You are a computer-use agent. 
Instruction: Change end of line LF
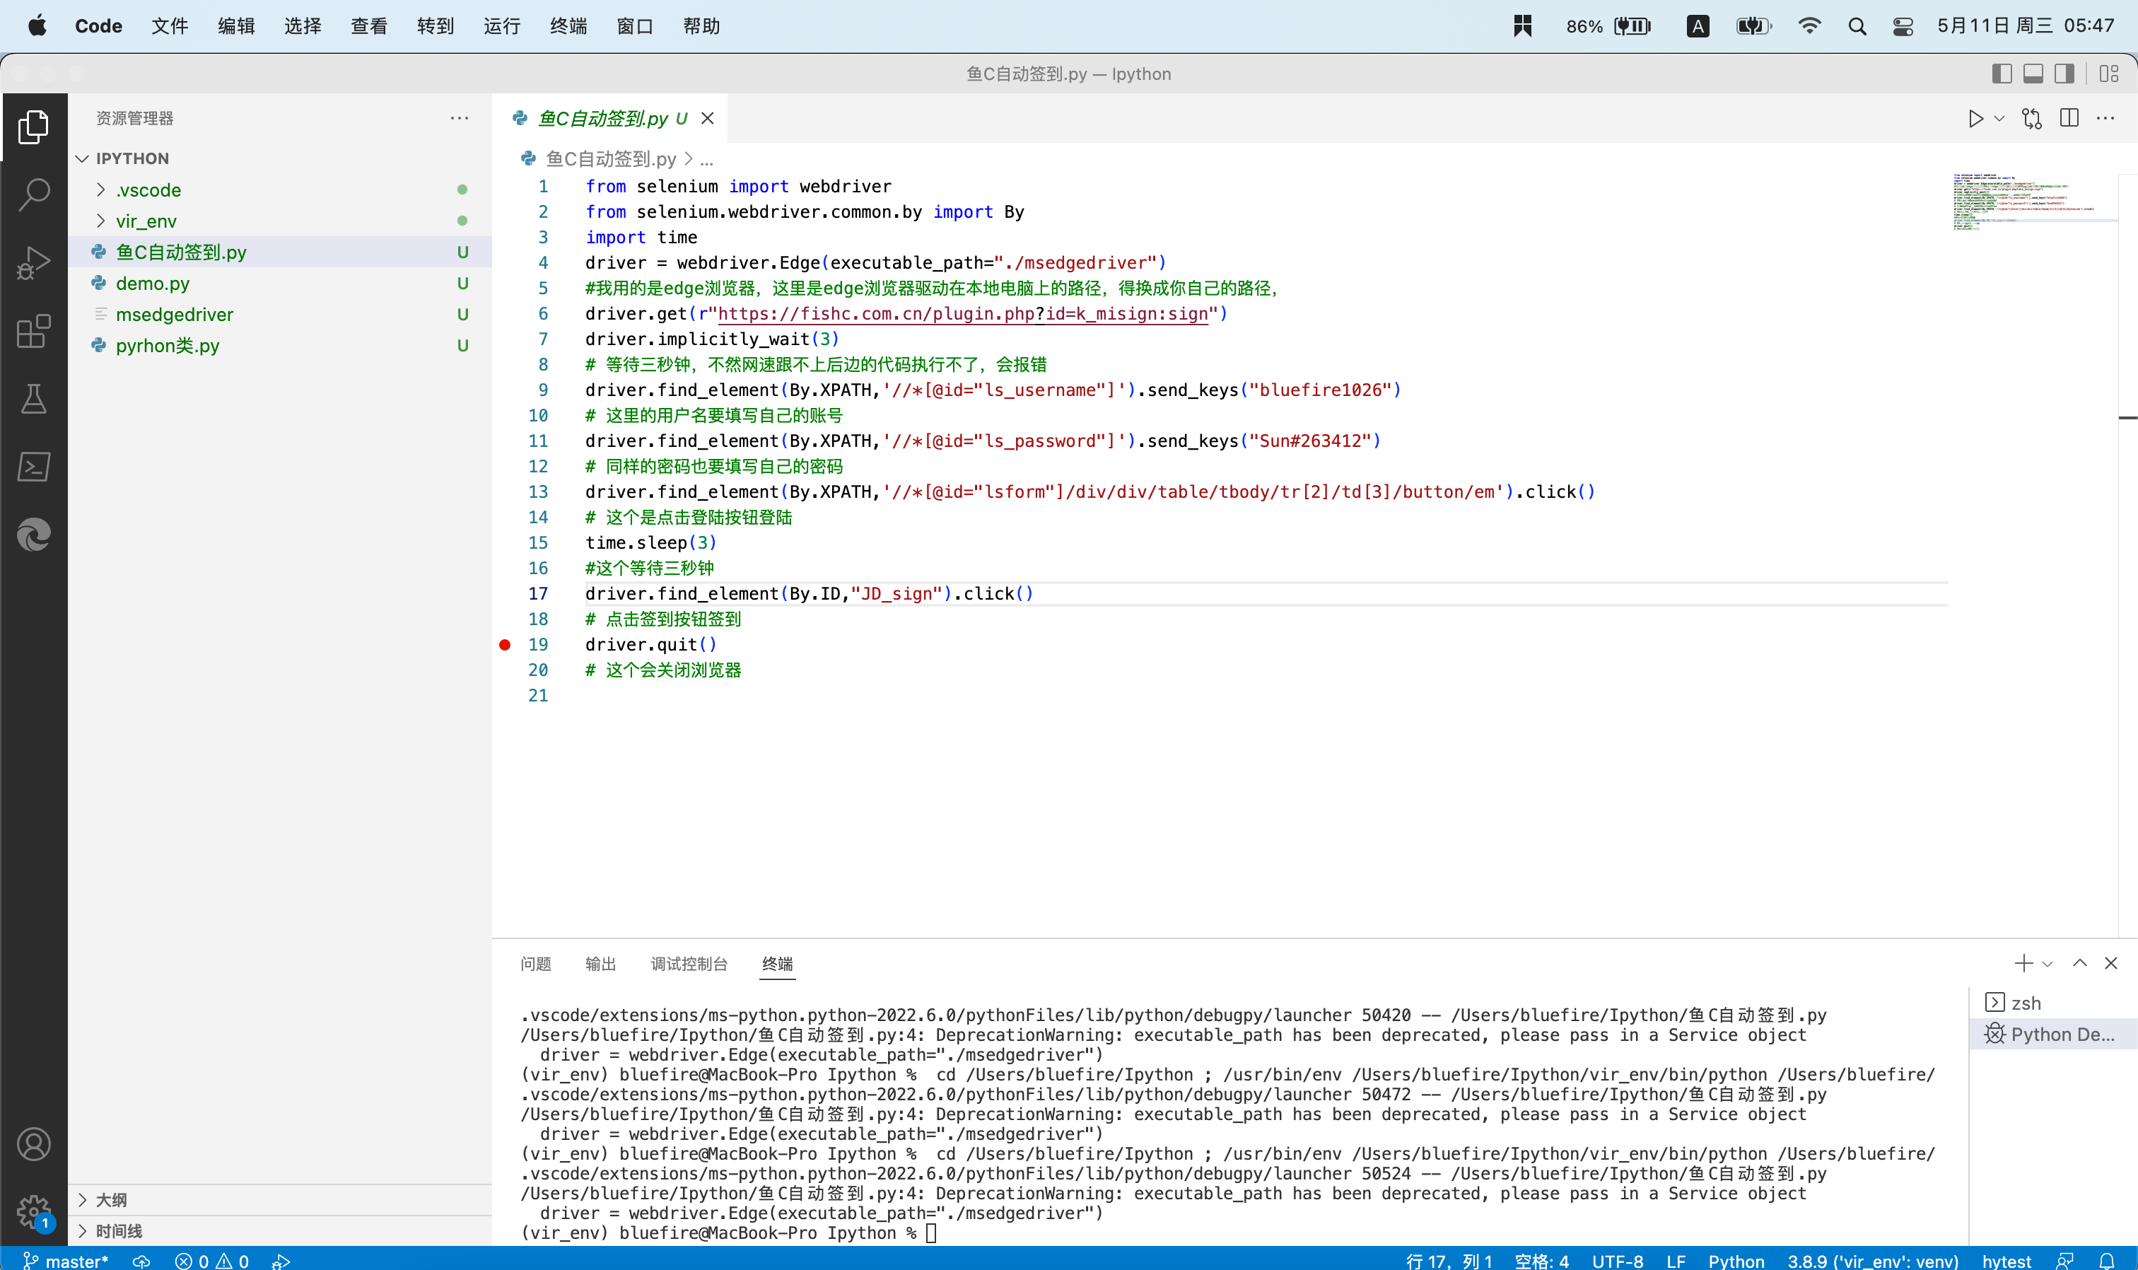1675,1261
